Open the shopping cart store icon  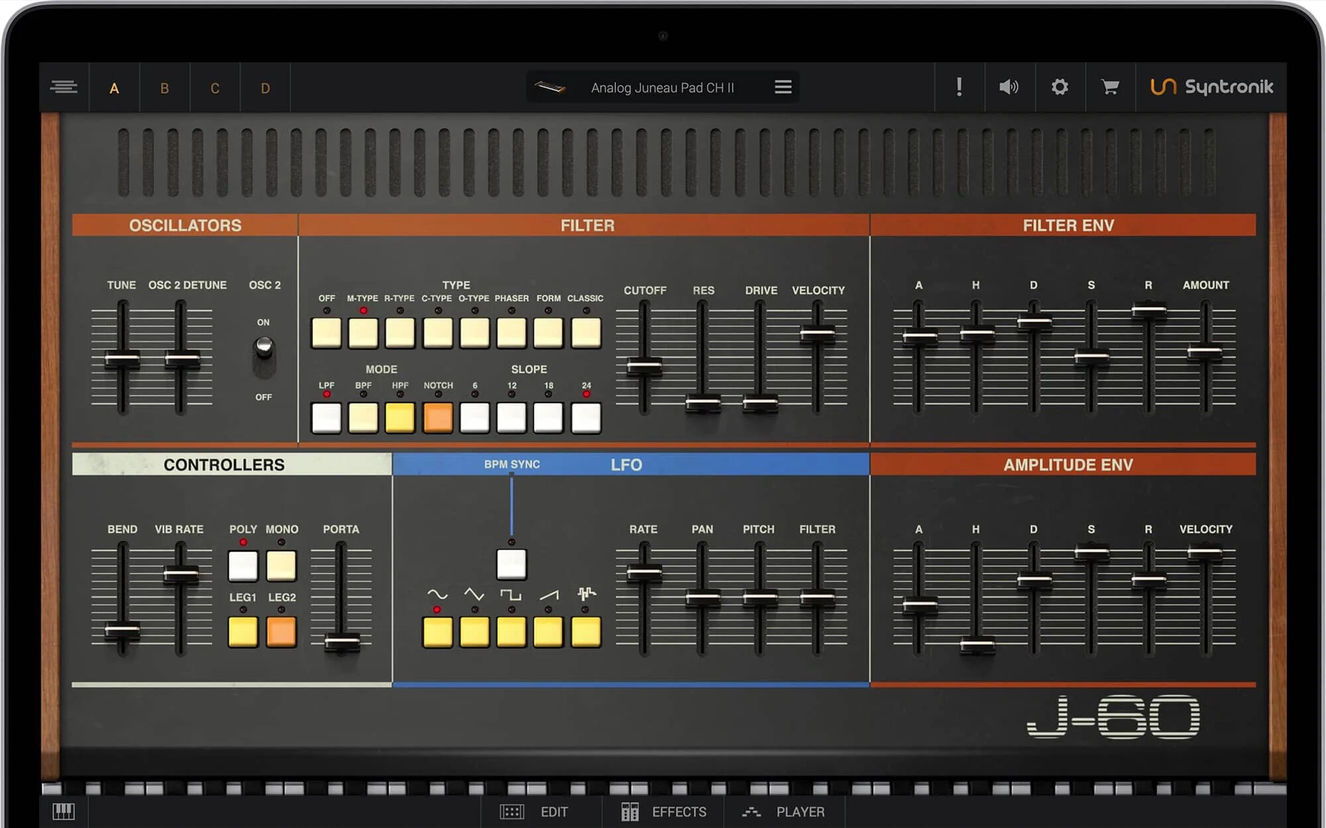point(1110,87)
